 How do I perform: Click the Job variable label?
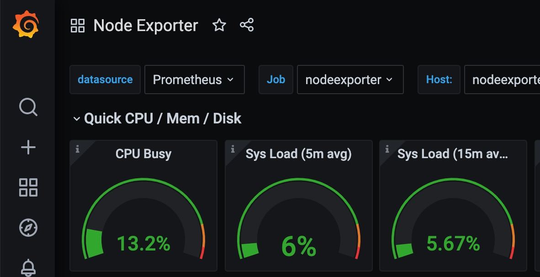tap(276, 80)
